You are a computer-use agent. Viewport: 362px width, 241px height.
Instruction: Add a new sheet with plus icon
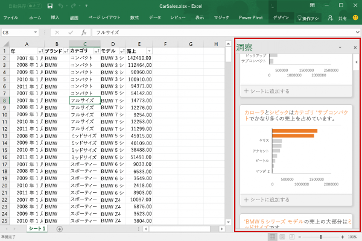coord(59,229)
